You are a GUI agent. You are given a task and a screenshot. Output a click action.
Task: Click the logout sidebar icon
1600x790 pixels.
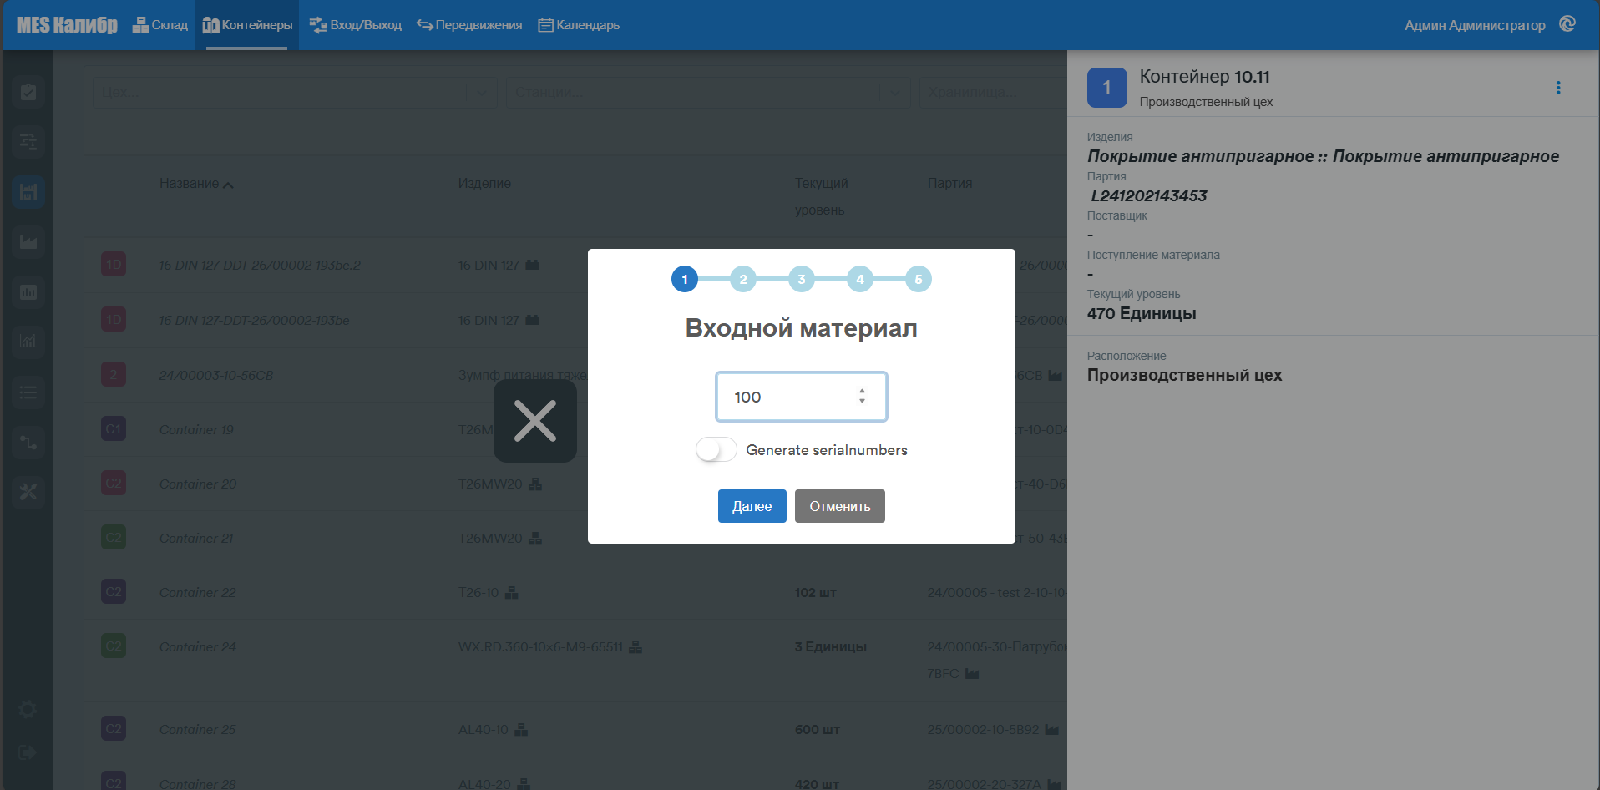(x=28, y=752)
